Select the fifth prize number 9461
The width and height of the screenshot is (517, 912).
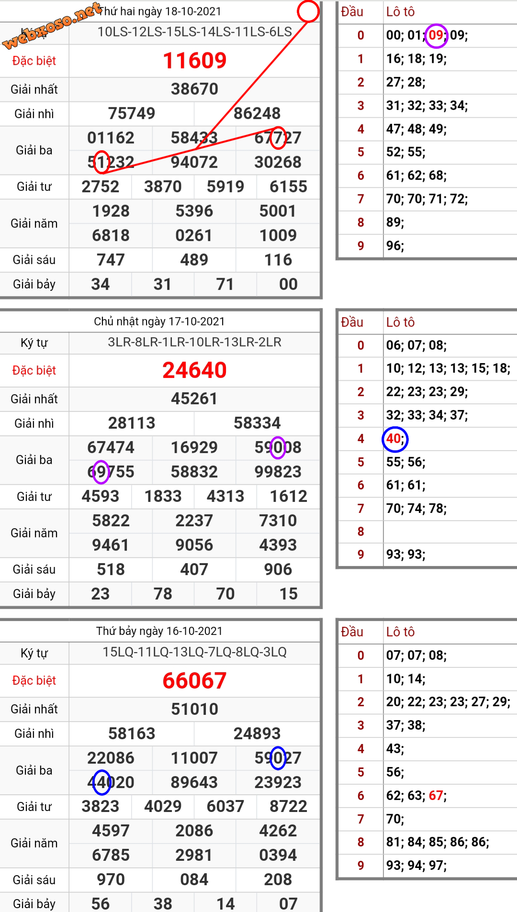click(111, 545)
